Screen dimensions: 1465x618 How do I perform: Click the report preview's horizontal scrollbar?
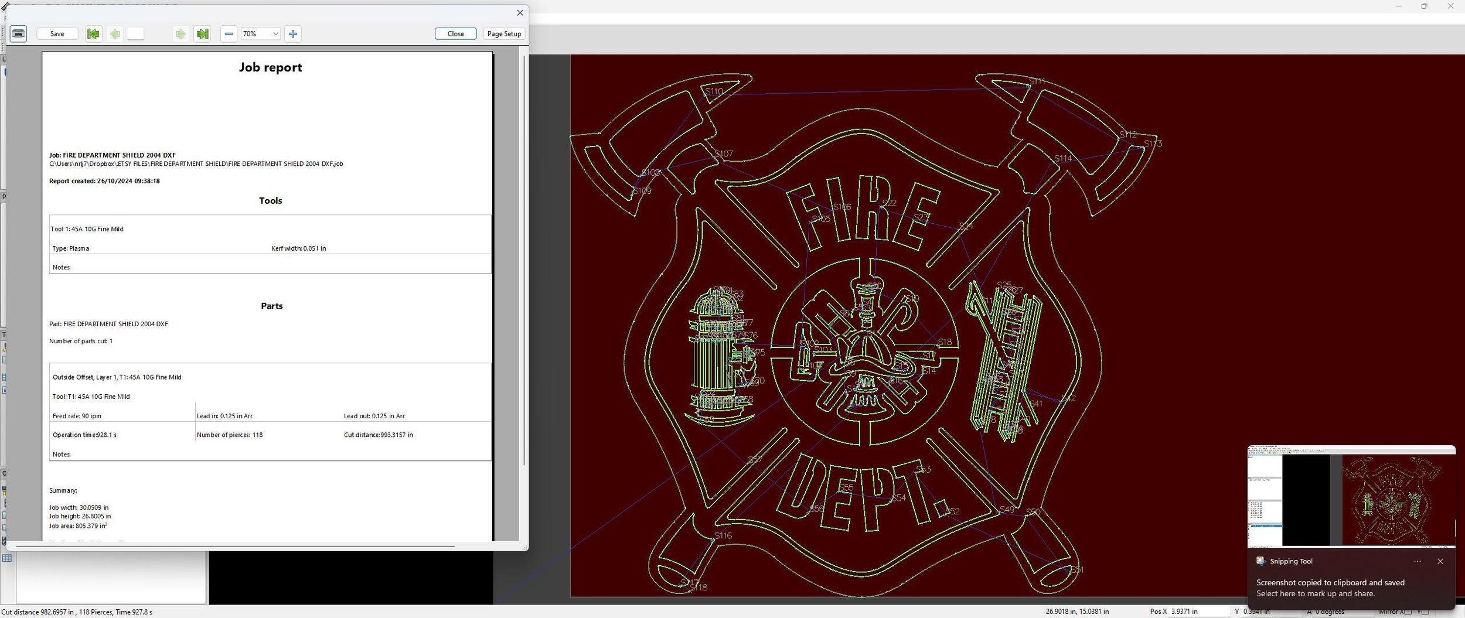[x=235, y=546]
